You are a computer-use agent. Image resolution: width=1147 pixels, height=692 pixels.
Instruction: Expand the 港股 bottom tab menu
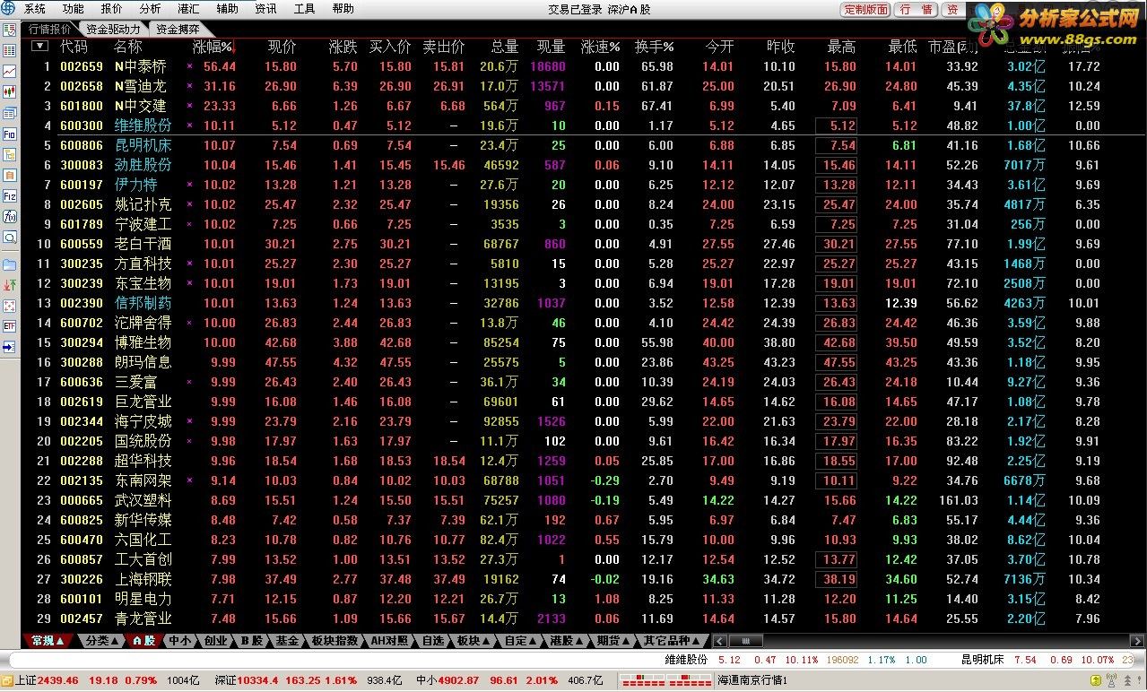point(567,641)
